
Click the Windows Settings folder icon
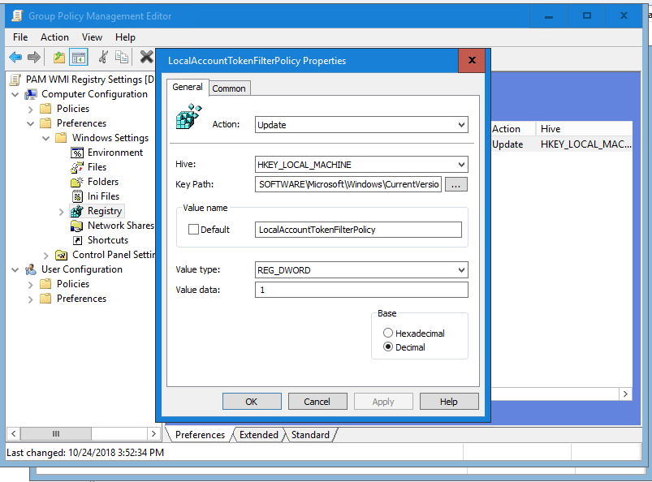pos(61,137)
